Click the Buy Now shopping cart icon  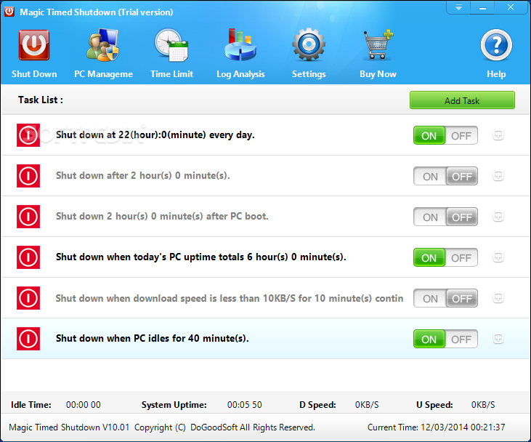click(x=378, y=45)
